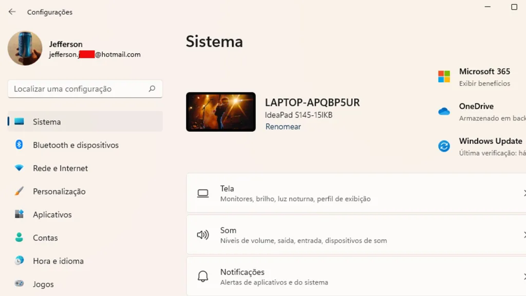
Task: Open Jogos via the Xbox icon
Action: [x=19, y=284]
